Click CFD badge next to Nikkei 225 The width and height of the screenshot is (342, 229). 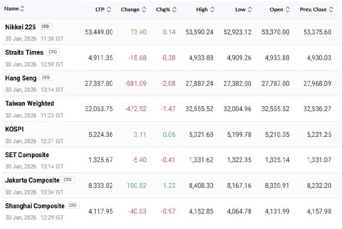tap(45, 27)
